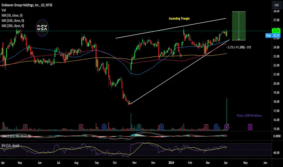Click the 27.00 price axis label
283x167 pixels.
276,20
